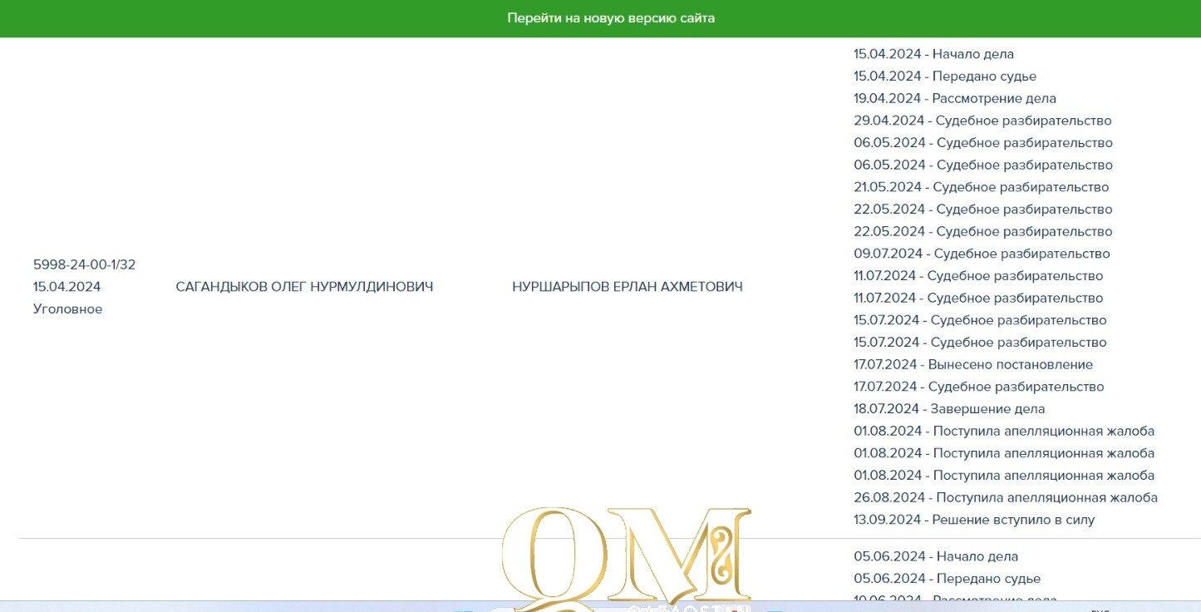Click the name САГАНДЫКОВ ОЛЕГ НУРМУЛДИНОВИЧ
The height and width of the screenshot is (612, 1201).
(x=304, y=287)
